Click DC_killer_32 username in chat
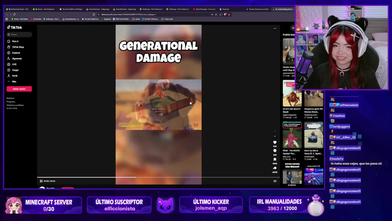 pos(346,137)
